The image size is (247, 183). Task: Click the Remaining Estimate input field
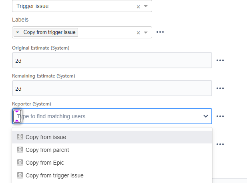click(x=112, y=88)
